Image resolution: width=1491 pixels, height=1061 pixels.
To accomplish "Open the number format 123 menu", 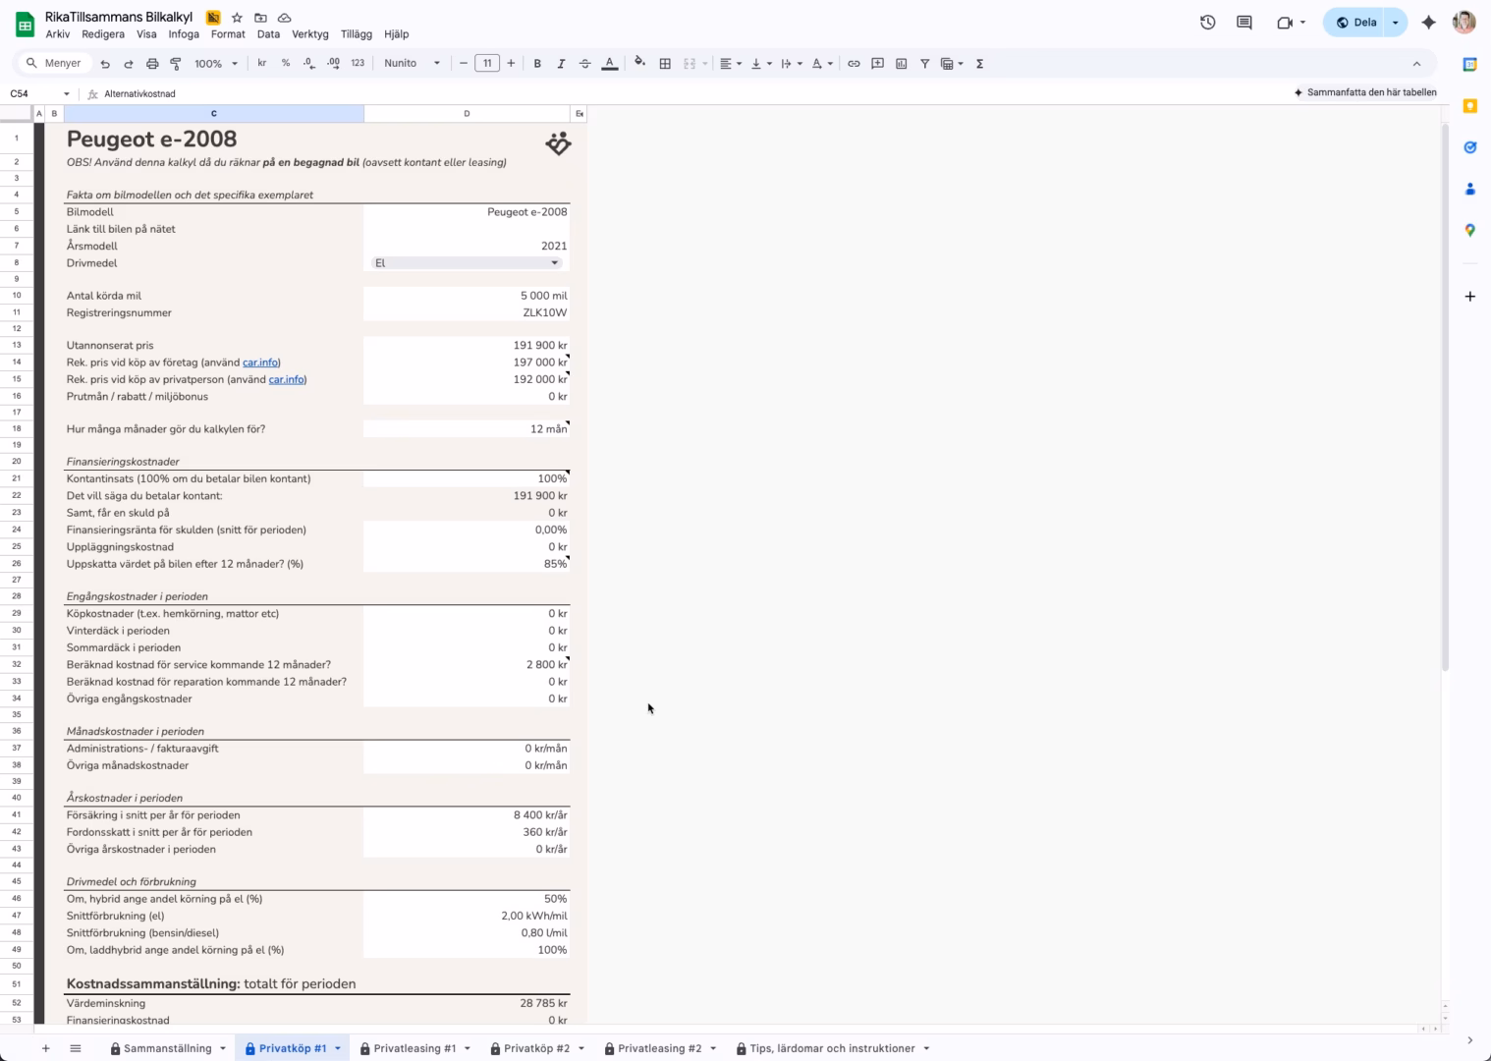I will [358, 63].
